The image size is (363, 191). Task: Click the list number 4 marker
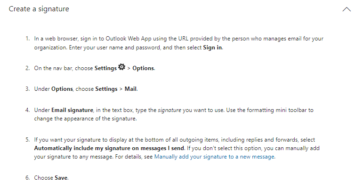27,110
